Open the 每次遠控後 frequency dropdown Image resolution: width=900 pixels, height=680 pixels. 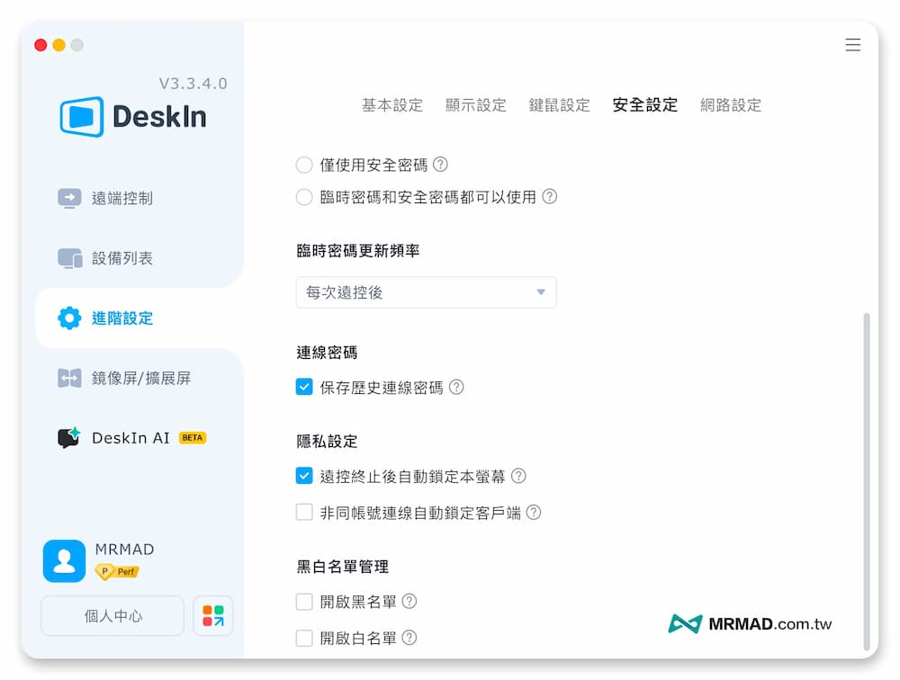426,292
